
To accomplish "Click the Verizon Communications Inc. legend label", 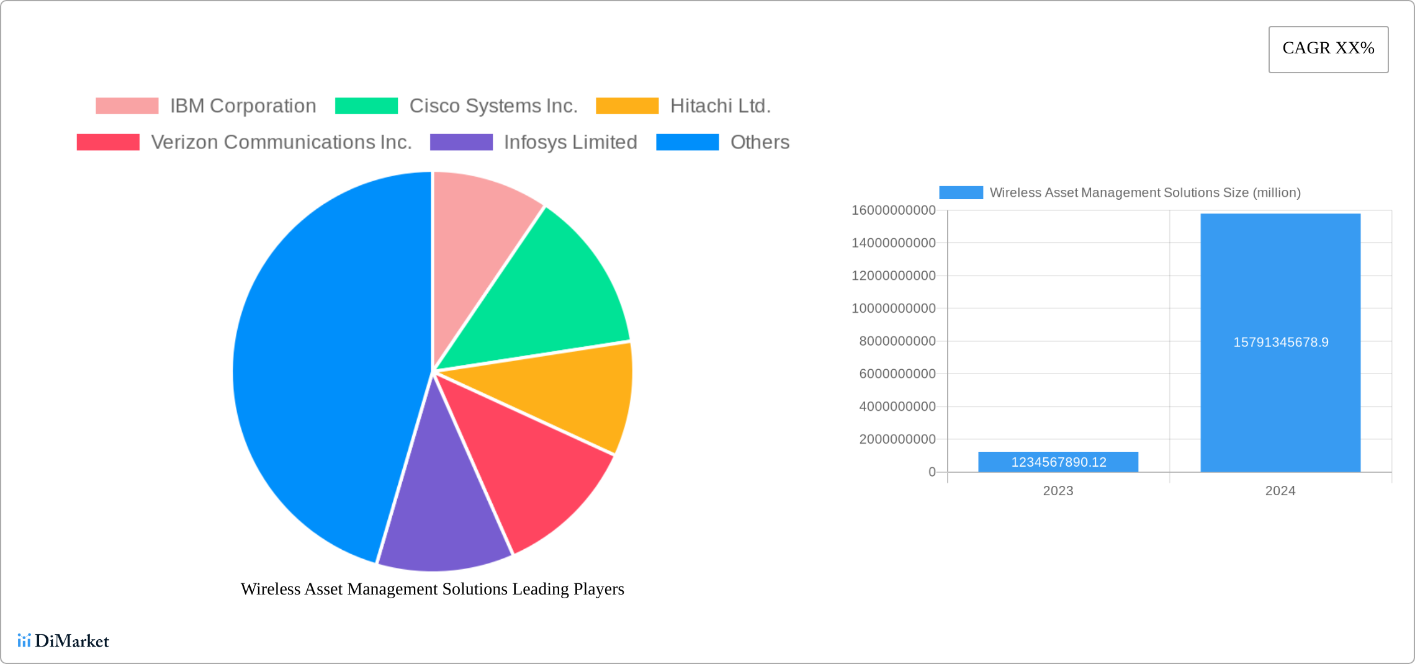I will 281,142.
